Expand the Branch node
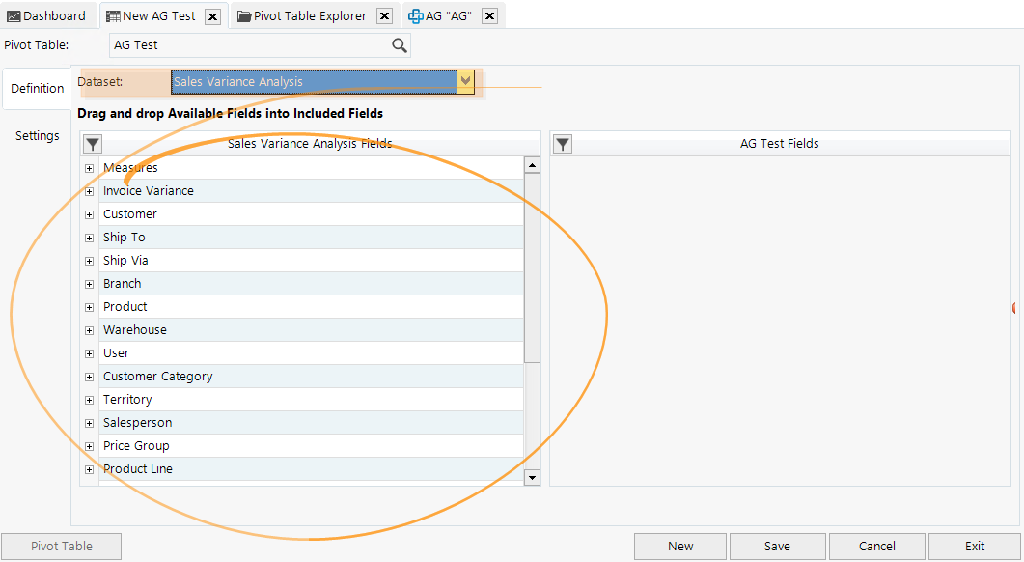Screen dimensions: 1024x562 pyautogui.click(x=90, y=284)
